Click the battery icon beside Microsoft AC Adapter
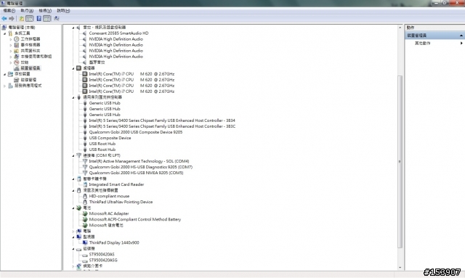 (x=85, y=213)
